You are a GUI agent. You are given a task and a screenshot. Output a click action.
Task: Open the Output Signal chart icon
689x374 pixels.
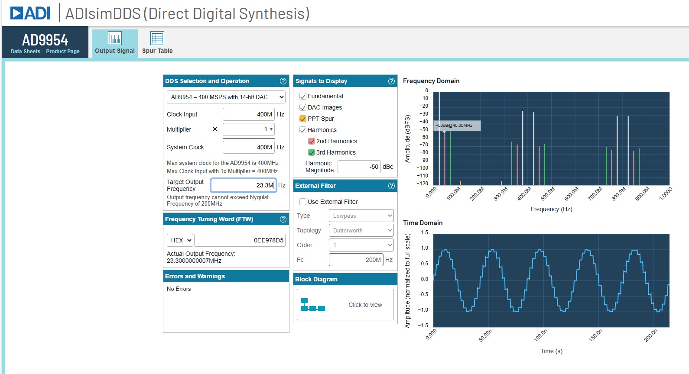click(x=115, y=38)
